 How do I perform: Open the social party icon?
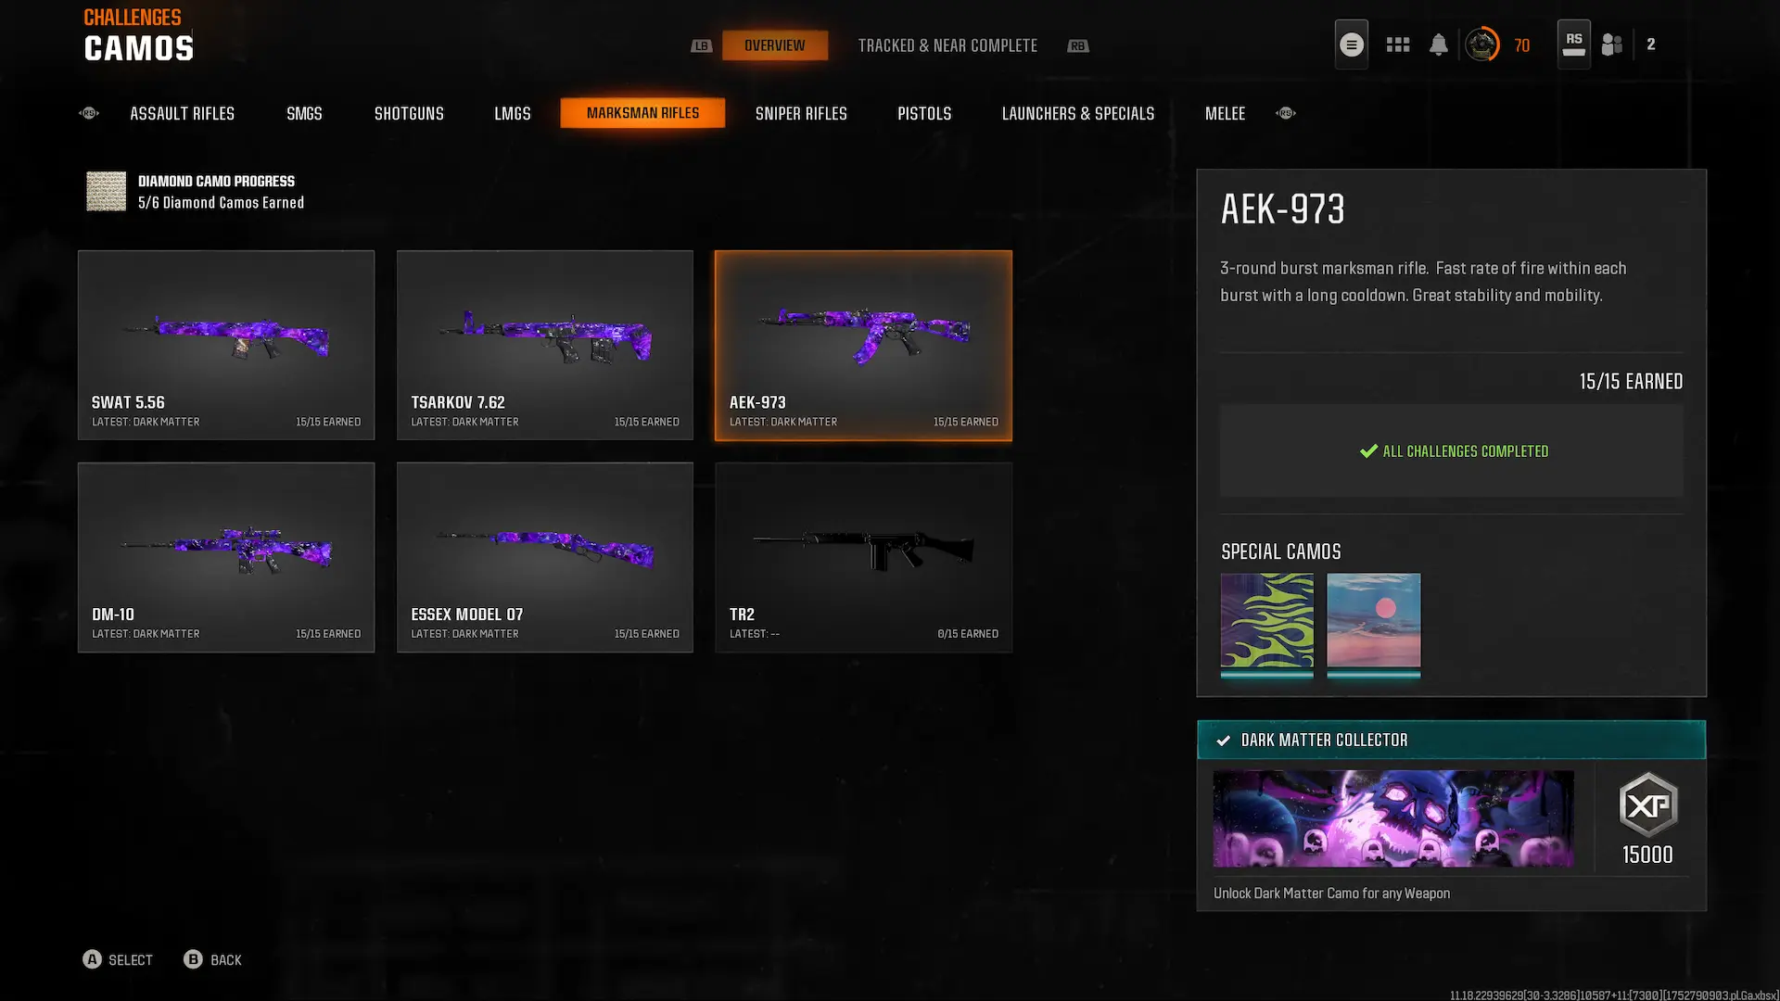(1611, 44)
